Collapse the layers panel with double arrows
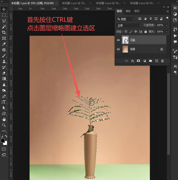 164,7
